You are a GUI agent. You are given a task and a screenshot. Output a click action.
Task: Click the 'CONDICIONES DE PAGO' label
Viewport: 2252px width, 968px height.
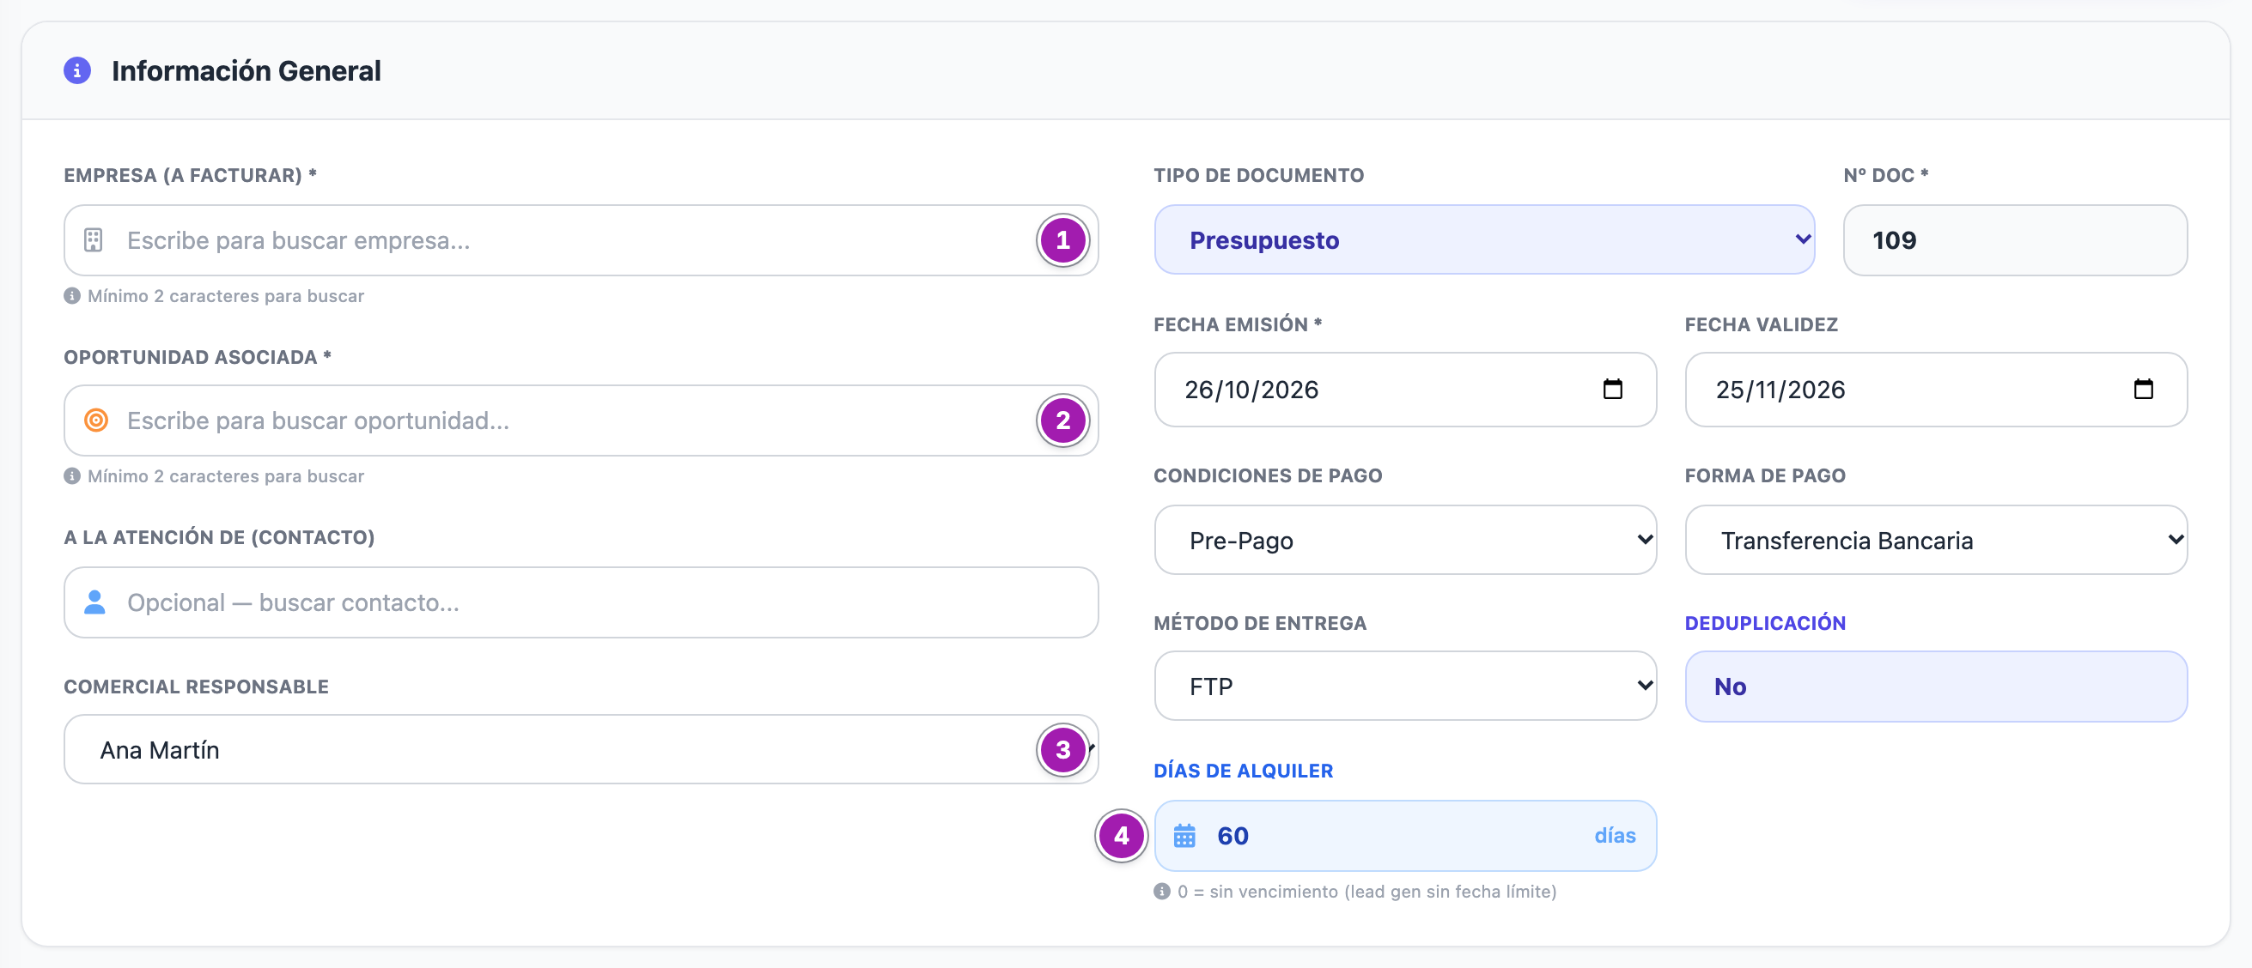coord(1268,475)
